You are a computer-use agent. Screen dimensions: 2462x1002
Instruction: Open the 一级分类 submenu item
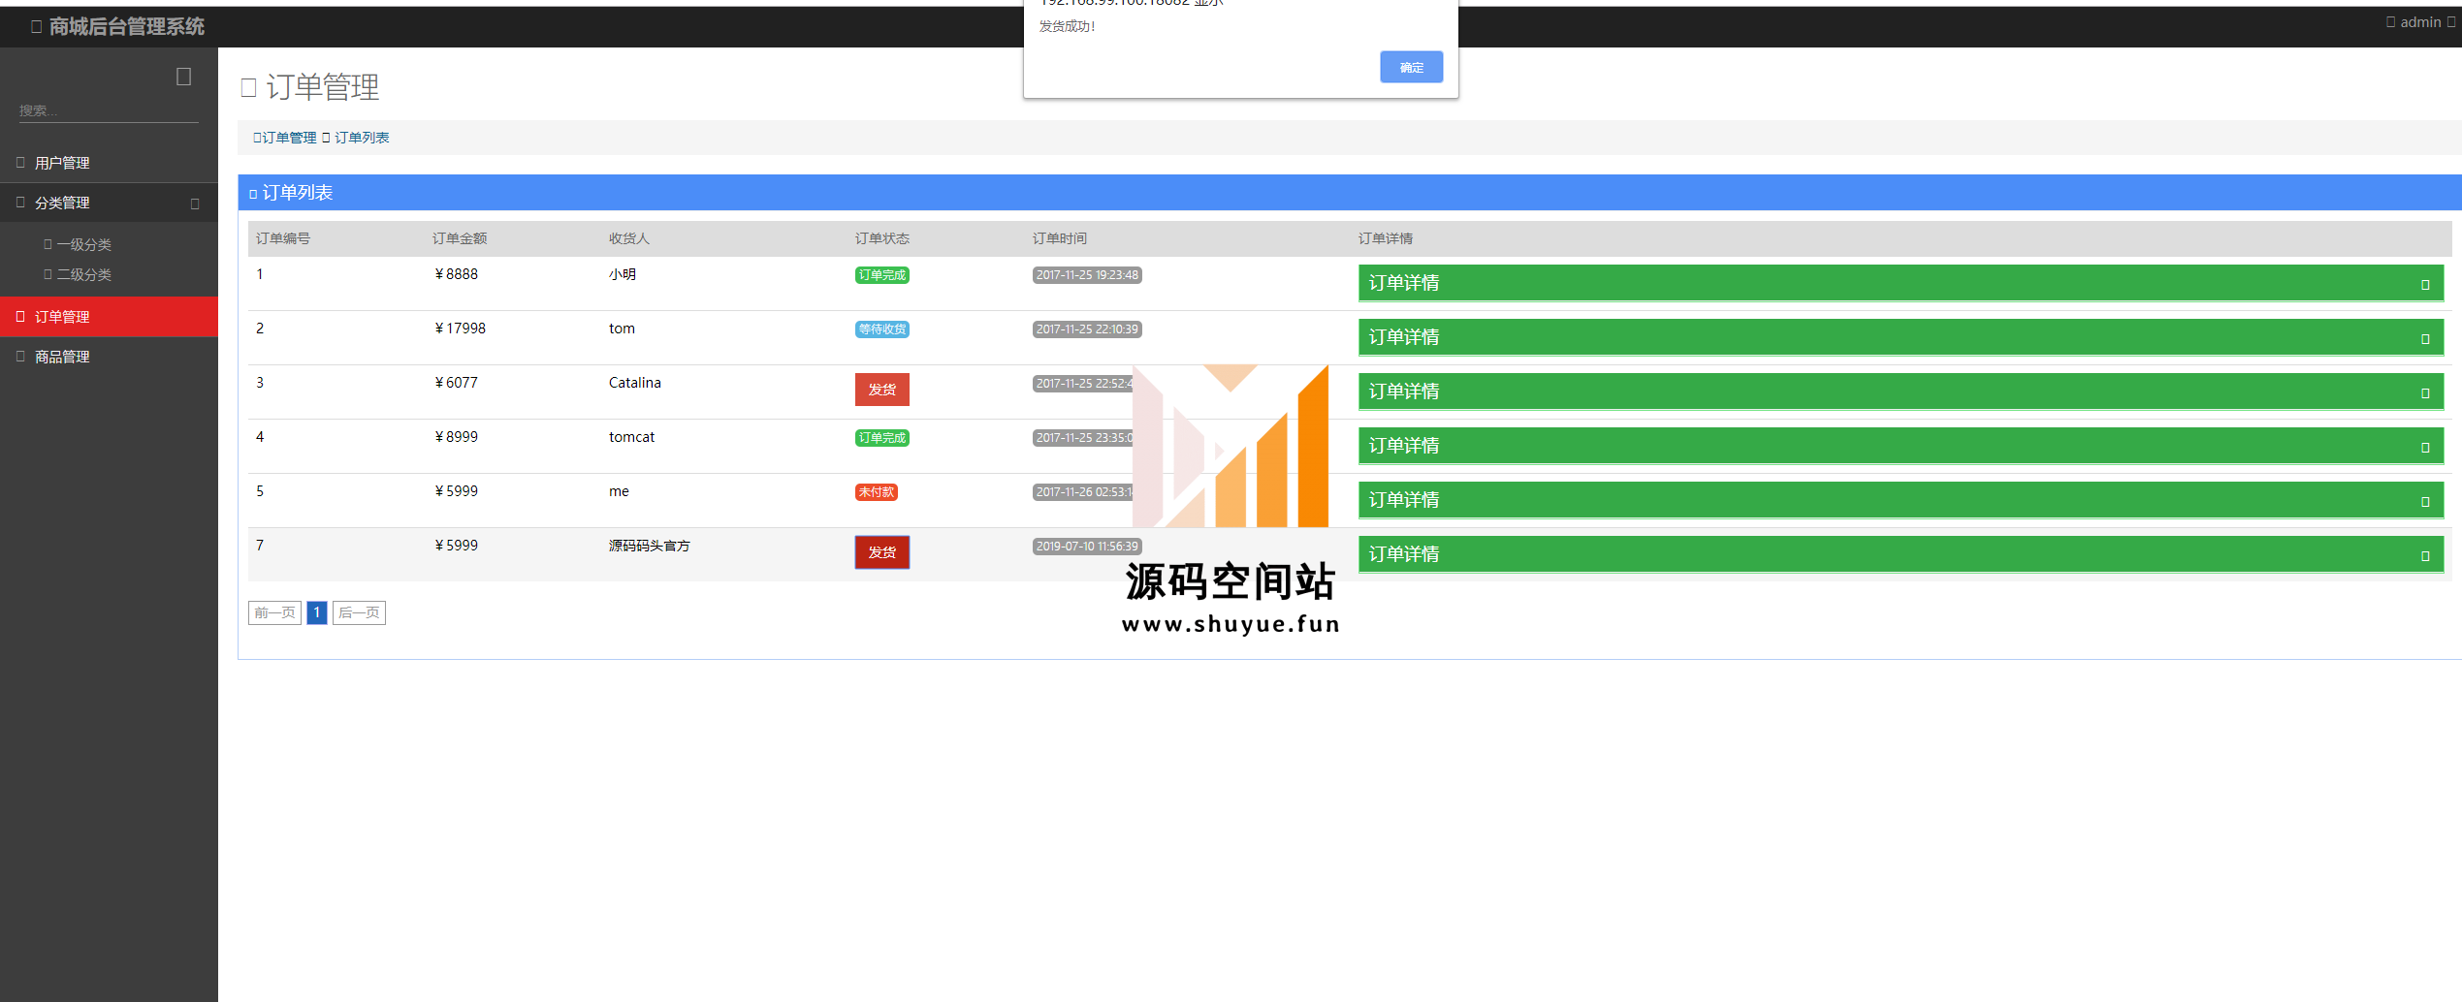[83, 245]
